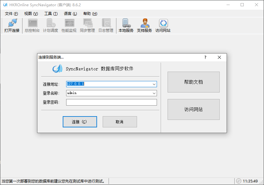Click the status bar tip text
The image size is (264, 185).
click(x=53, y=181)
